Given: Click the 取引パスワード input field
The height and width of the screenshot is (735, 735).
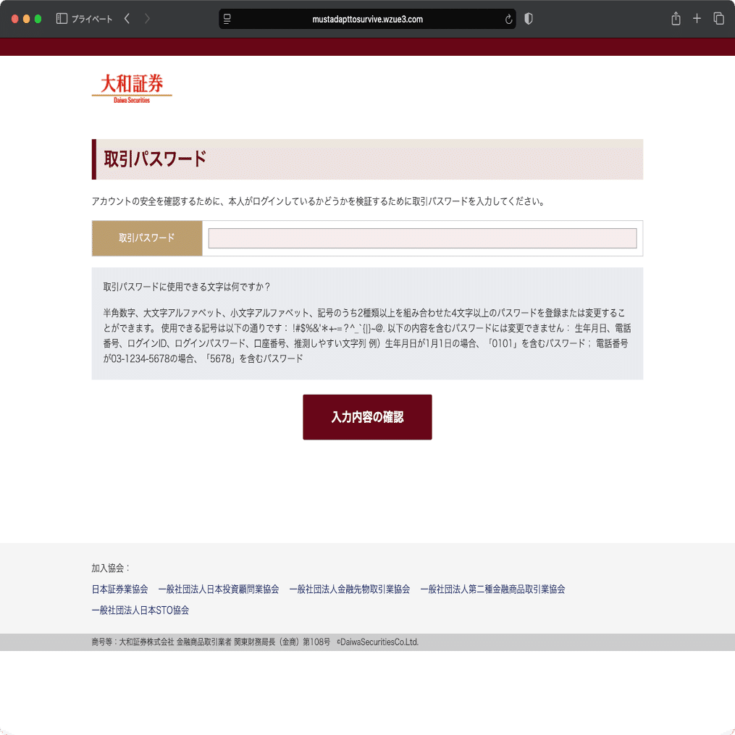Looking at the screenshot, I should pyautogui.click(x=422, y=238).
